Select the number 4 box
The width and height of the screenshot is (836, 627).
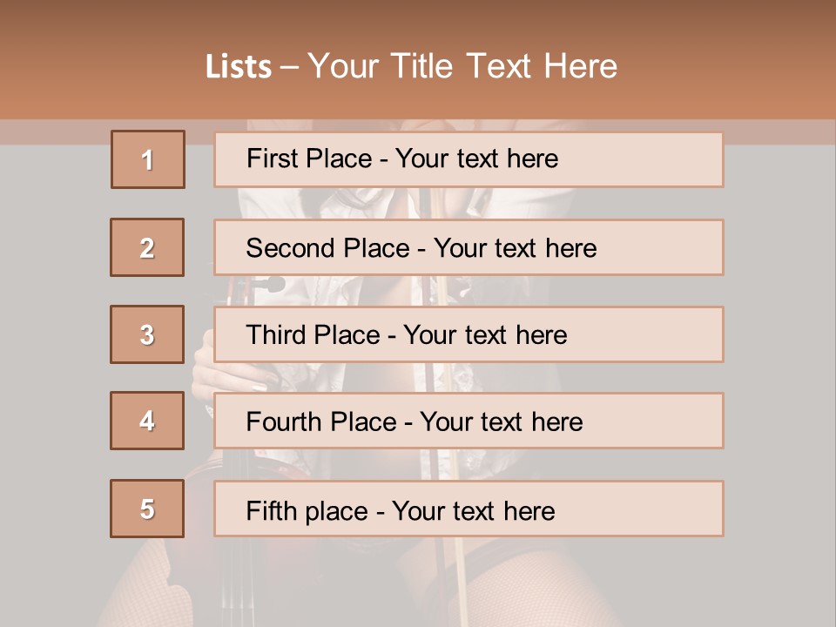pos(147,421)
